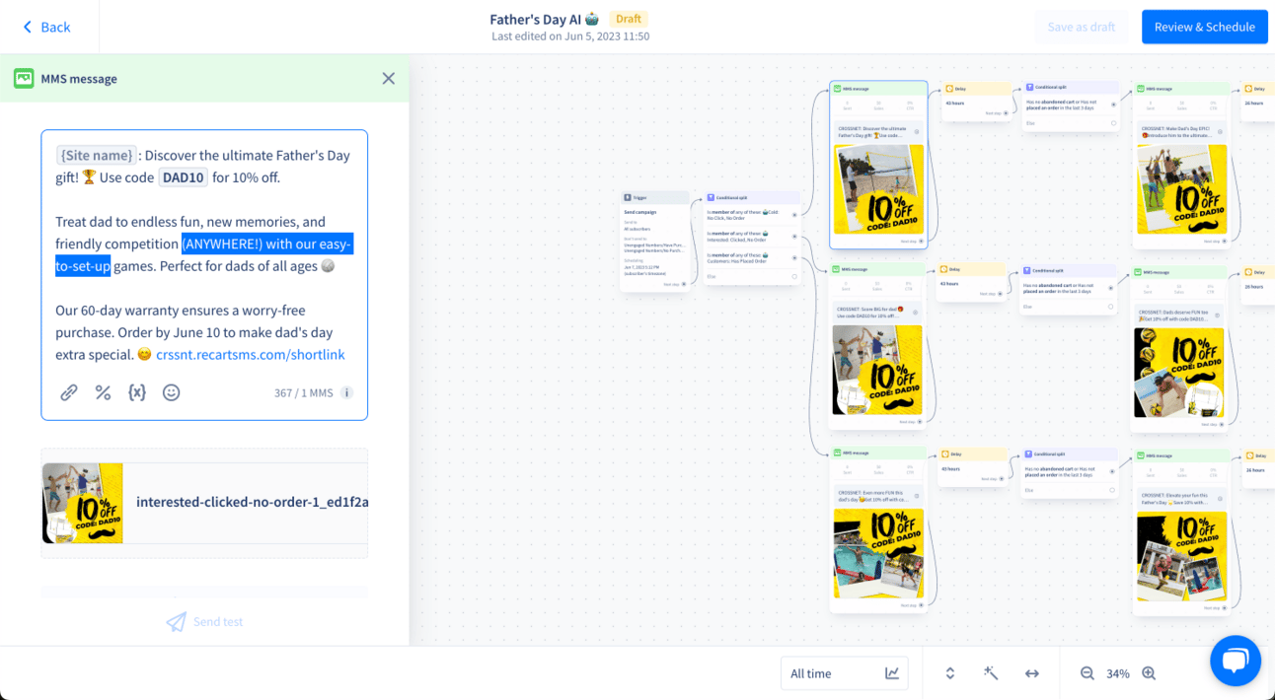Click the file name interested-clicked-no-order-1_ed1f2a

click(253, 502)
